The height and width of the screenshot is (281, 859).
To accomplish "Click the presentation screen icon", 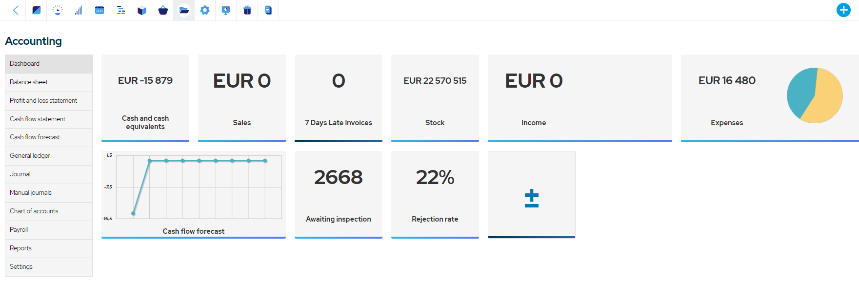I will click(x=225, y=10).
